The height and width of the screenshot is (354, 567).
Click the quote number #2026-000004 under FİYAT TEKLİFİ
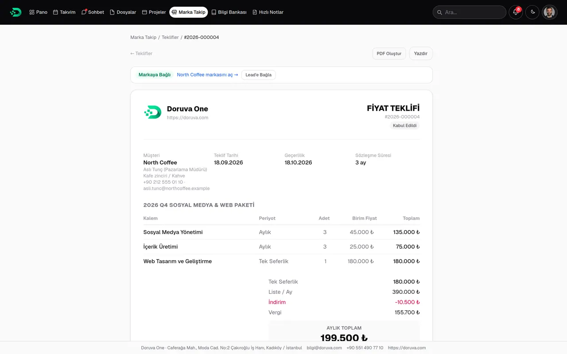pyautogui.click(x=402, y=117)
